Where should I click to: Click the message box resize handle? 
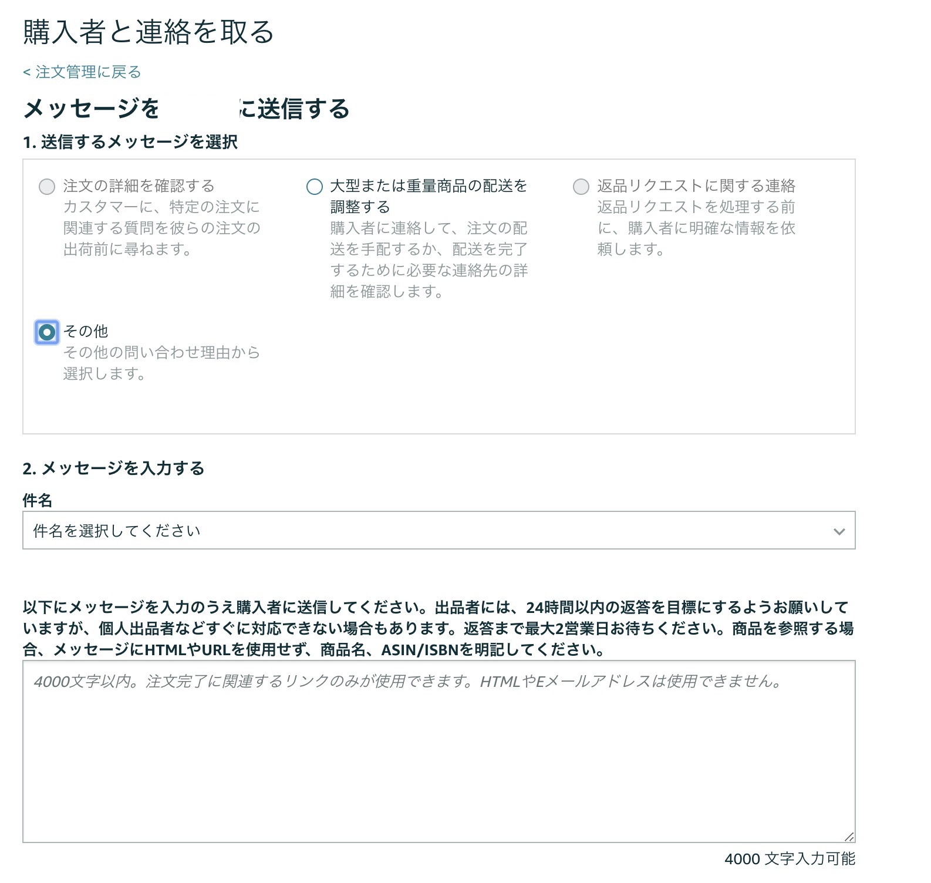click(x=849, y=837)
